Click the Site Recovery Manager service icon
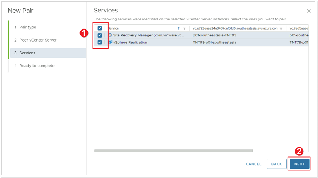 [110, 35]
